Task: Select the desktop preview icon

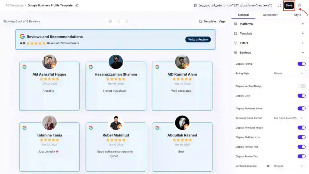Action: click(x=110, y=21)
